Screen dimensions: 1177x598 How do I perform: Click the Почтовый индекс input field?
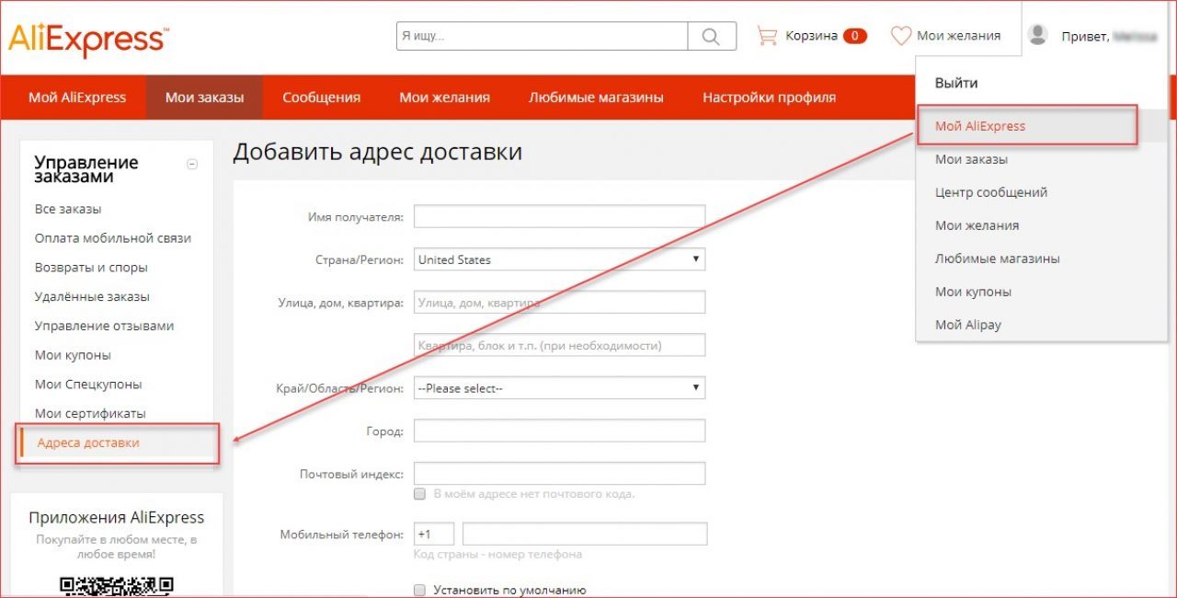(x=559, y=473)
